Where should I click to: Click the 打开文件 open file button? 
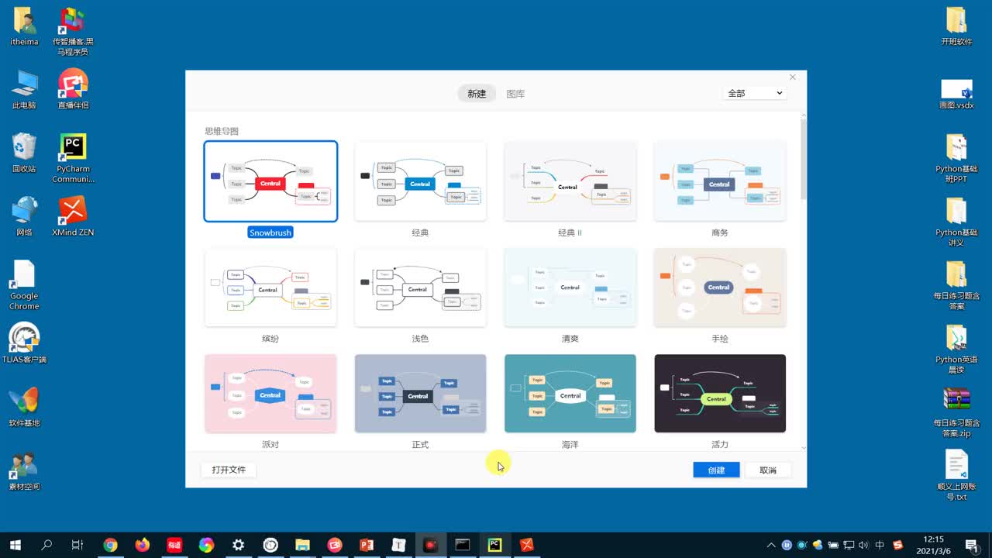coord(229,470)
